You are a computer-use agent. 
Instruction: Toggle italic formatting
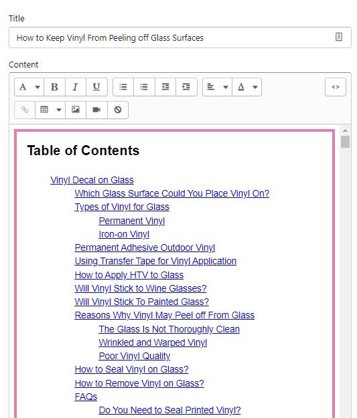click(x=76, y=87)
